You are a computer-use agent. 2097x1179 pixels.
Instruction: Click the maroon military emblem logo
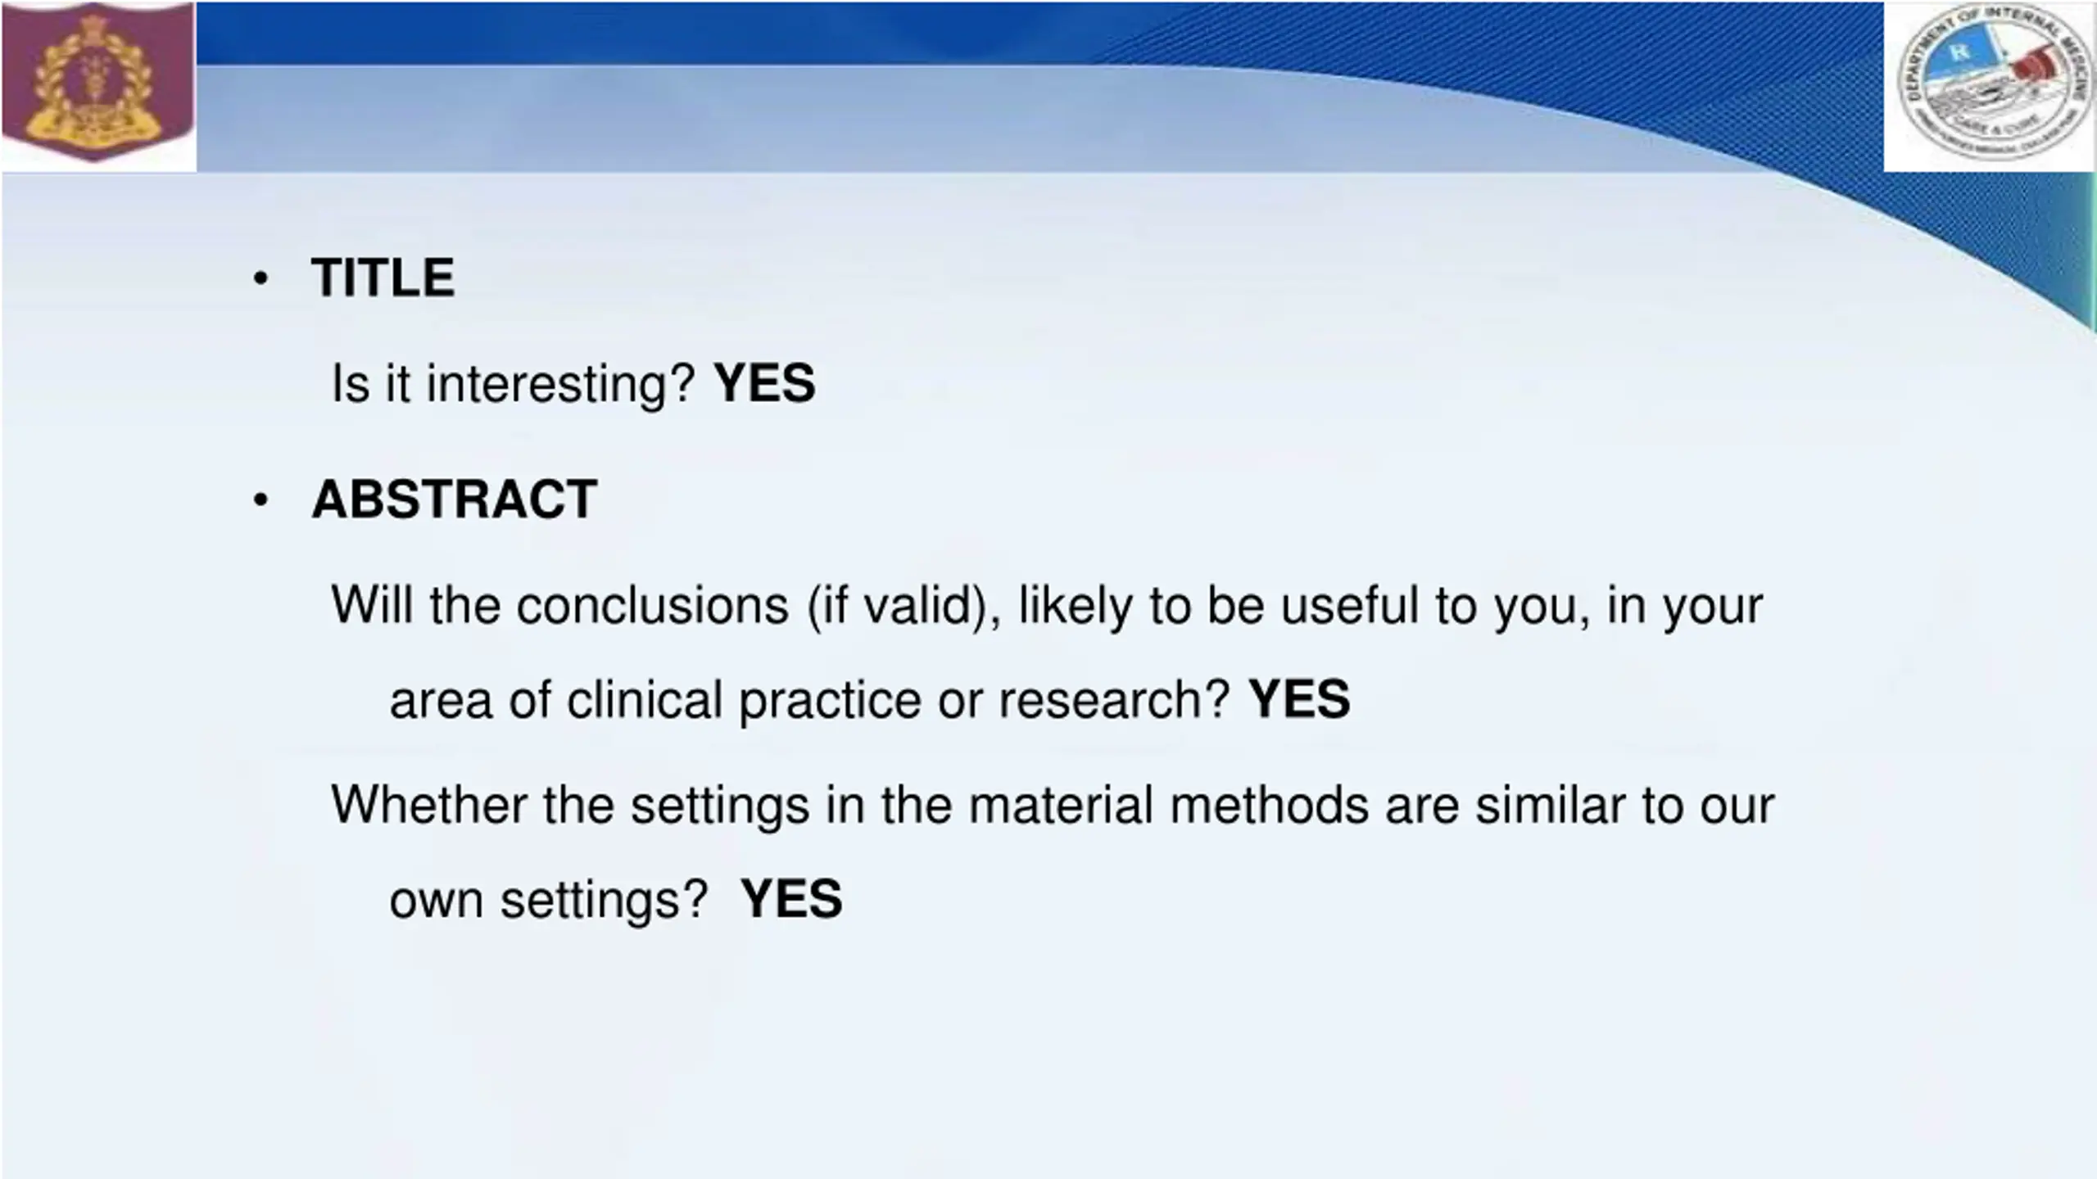pyautogui.click(x=98, y=86)
